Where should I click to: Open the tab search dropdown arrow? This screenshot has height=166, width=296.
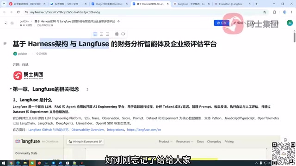pos(4,4)
